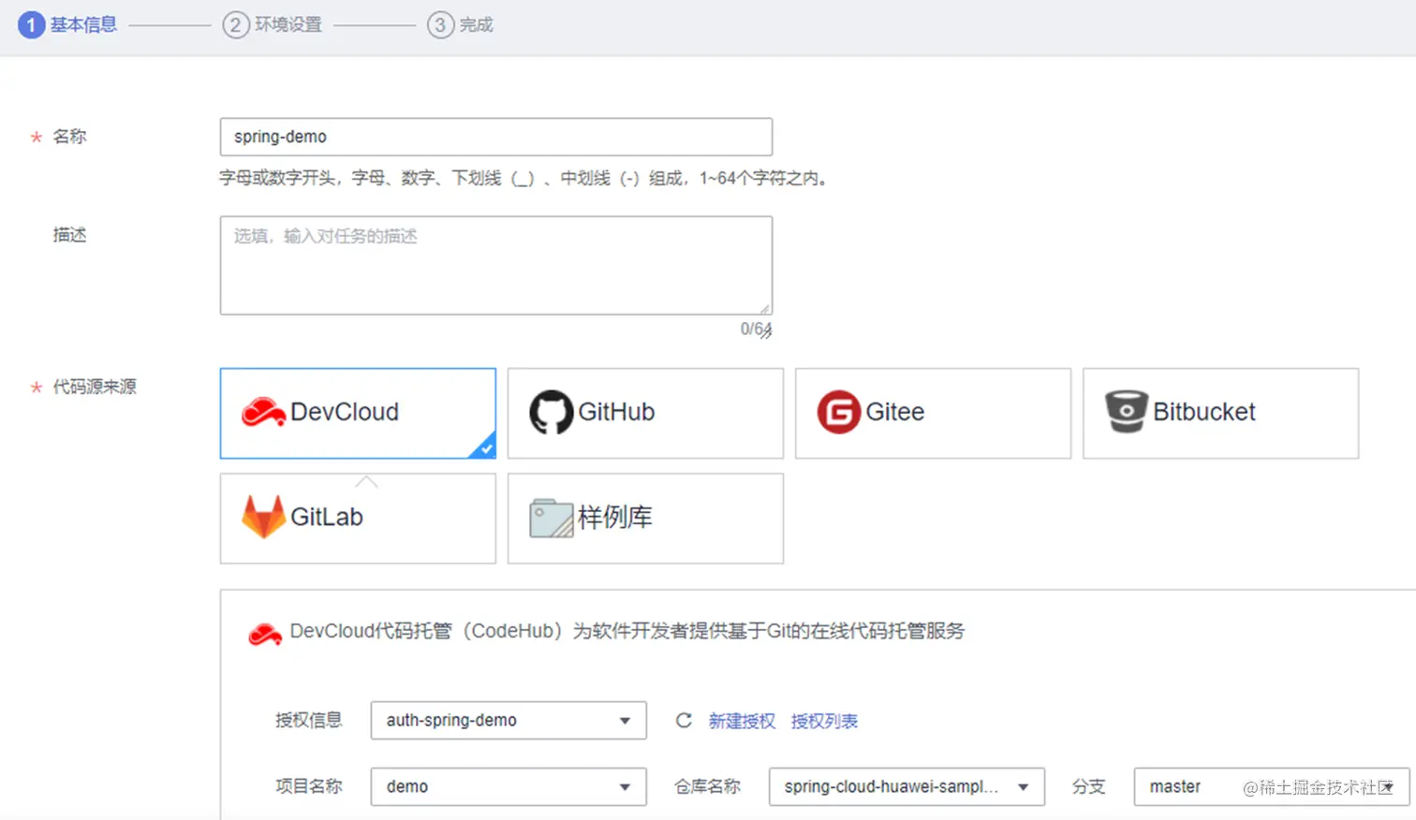Viewport: 1416px width, 820px height.
Task: Click the 代码源来源 label
Action: pos(94,387)
